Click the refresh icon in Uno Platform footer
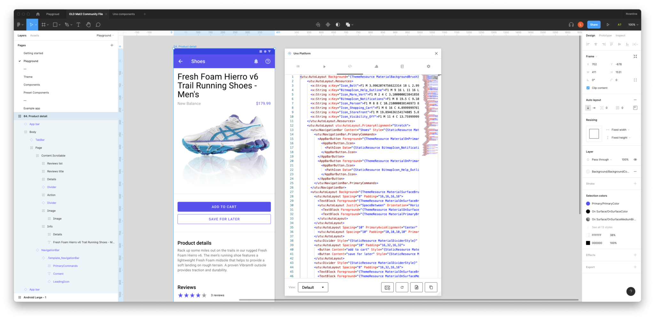This screenshot has height=320, width=655. pyautogui.click(x=402, y=287)
